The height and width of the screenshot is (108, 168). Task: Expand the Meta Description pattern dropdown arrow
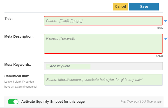coord(166,39)
